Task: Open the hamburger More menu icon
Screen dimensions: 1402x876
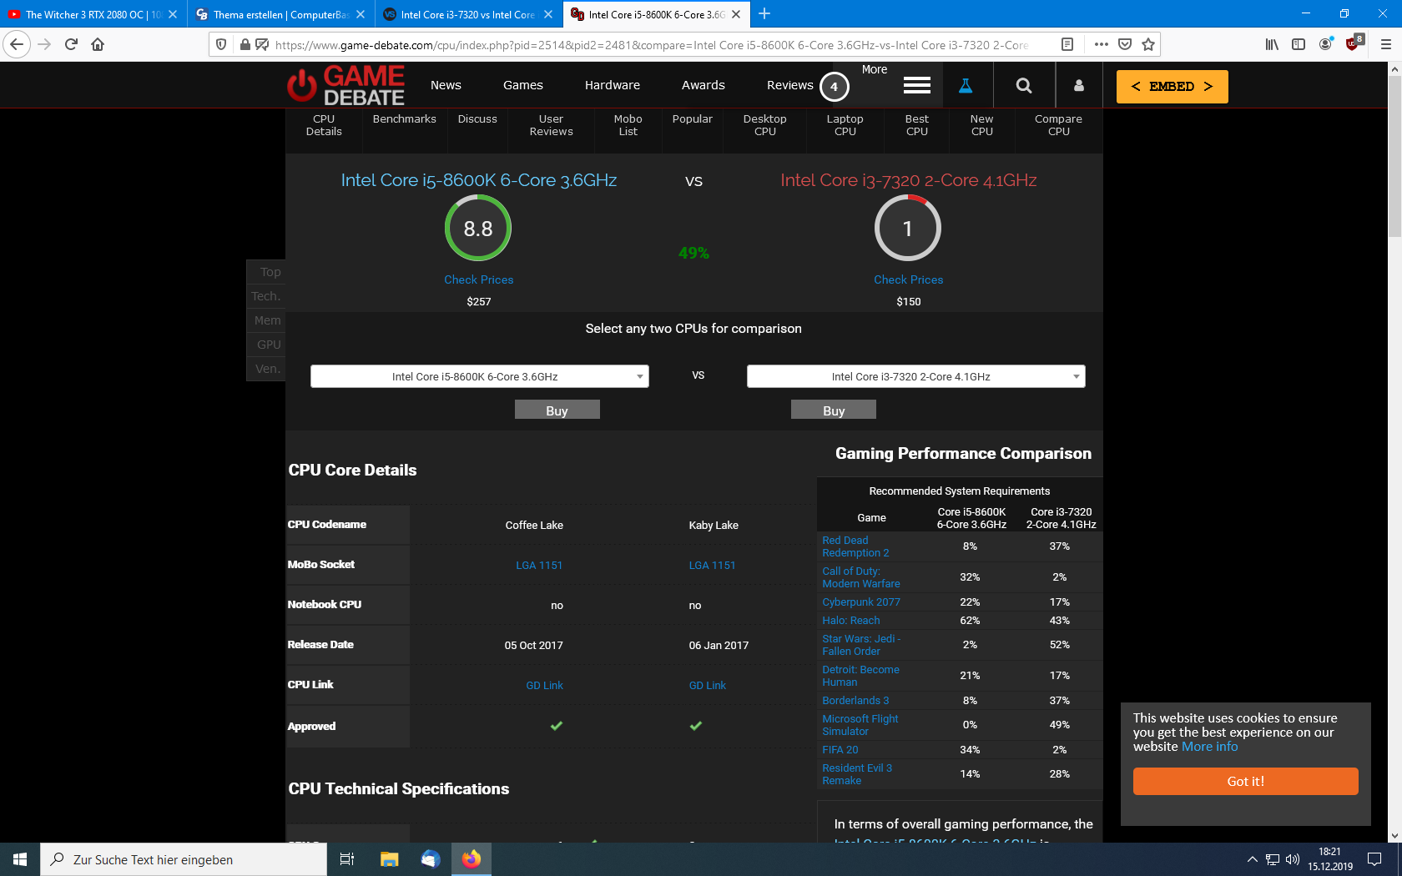Action: tap(916, 85)
